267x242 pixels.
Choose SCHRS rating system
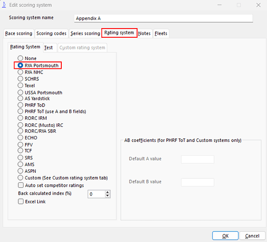[x=20, y=79]
